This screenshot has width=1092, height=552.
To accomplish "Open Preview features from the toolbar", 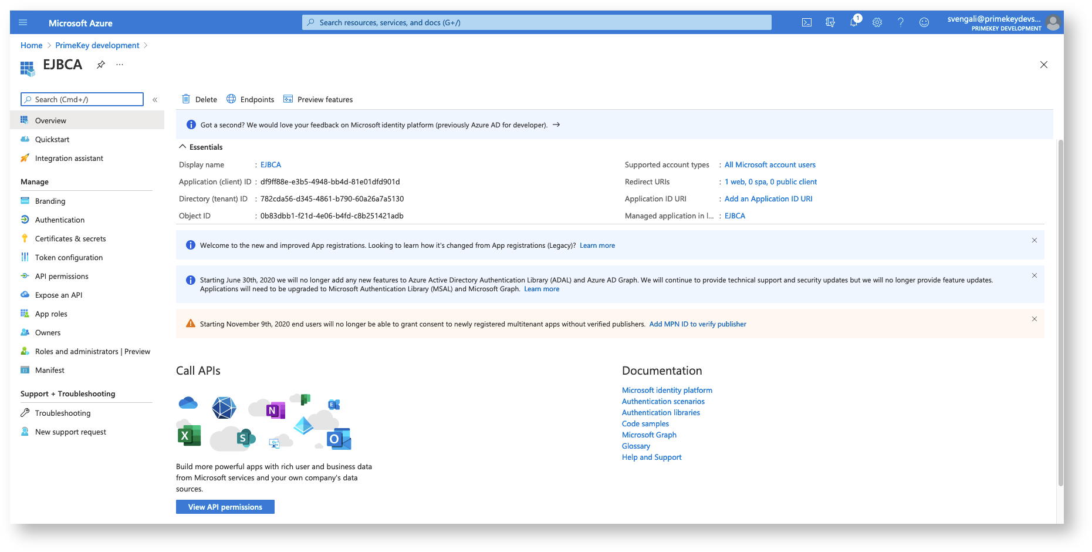I will [317, 99].
